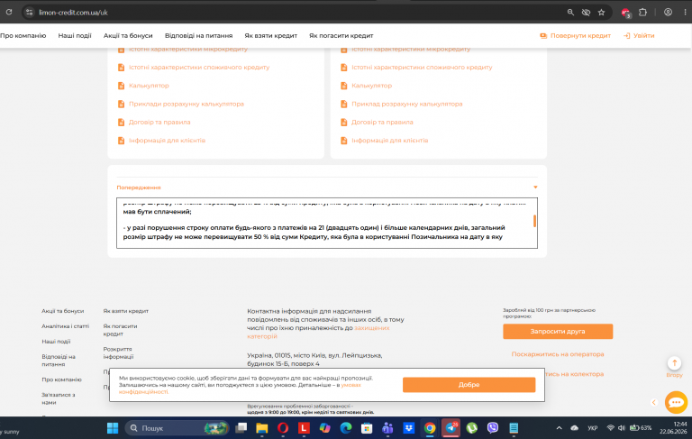Viewport: 692px width, 439px height.
Task: Open the taskbar clock showing 12:44
Action: click(673, 427)
